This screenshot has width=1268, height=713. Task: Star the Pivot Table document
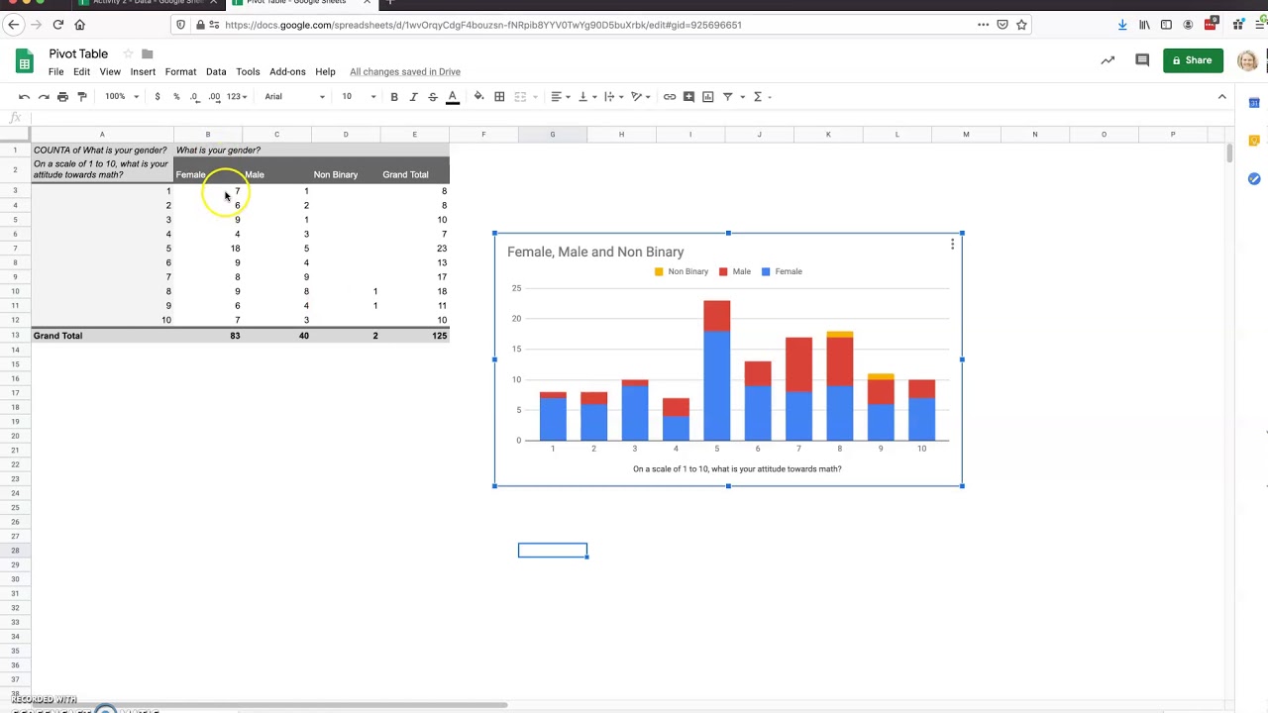pos(128,53)
